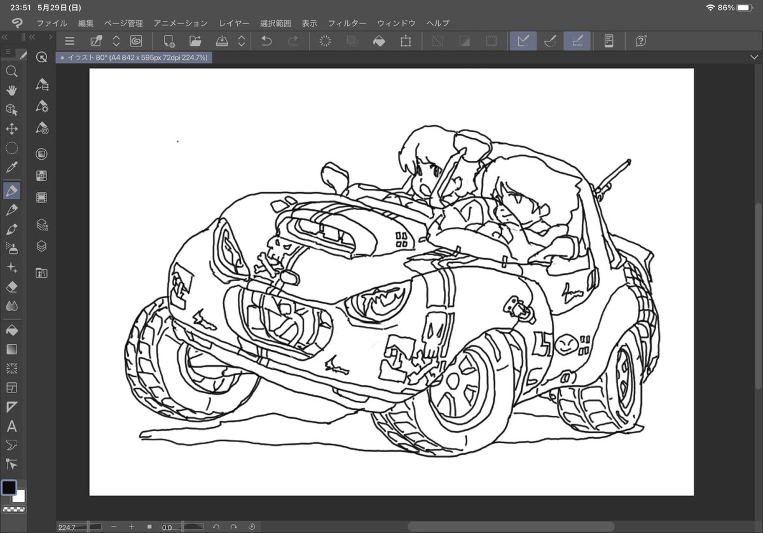Toggle snap to ruler button
The image size is (763, 533).
[x=523, y=41]
